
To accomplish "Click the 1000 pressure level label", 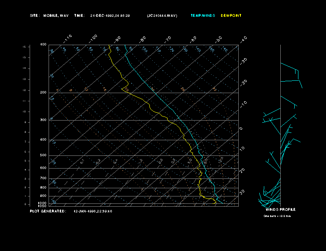I will [42, 203].
